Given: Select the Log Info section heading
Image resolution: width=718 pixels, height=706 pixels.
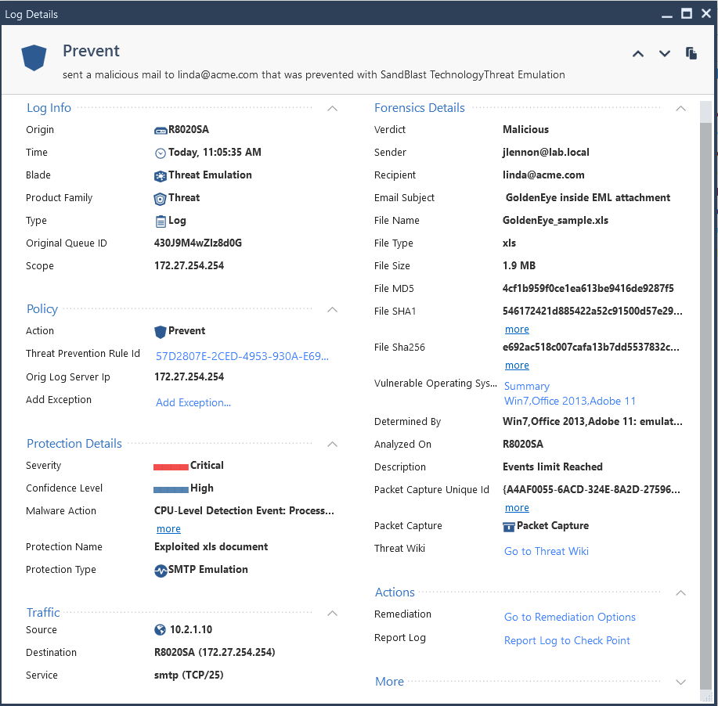Looking at the screenshot, I should pos(49,108).
